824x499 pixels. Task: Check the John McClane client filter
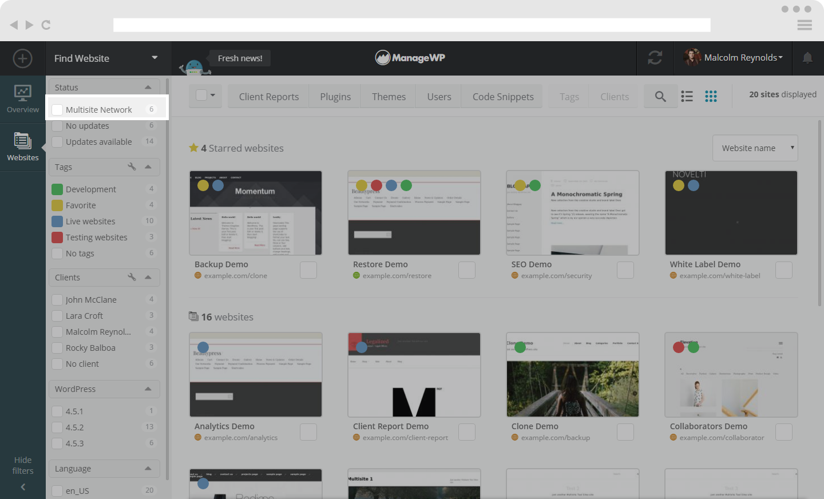tap(57, 300)
